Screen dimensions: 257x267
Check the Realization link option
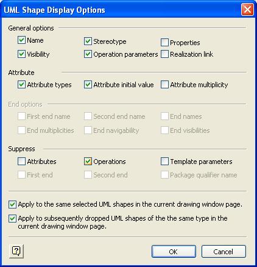(x=164, y=54)
